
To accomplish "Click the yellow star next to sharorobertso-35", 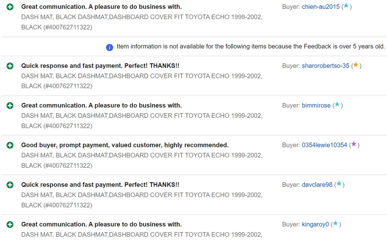I will (356, 65).
